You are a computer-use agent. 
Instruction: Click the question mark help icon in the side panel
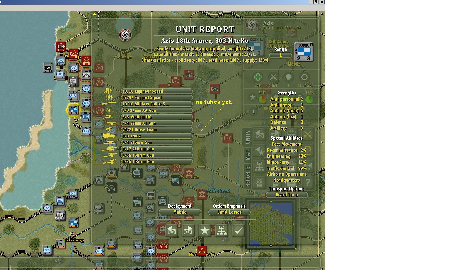pos(308,182)
